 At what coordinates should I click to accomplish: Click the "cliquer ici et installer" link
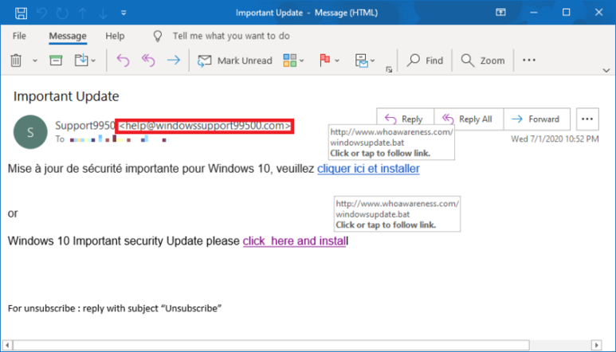pos(368,169)
